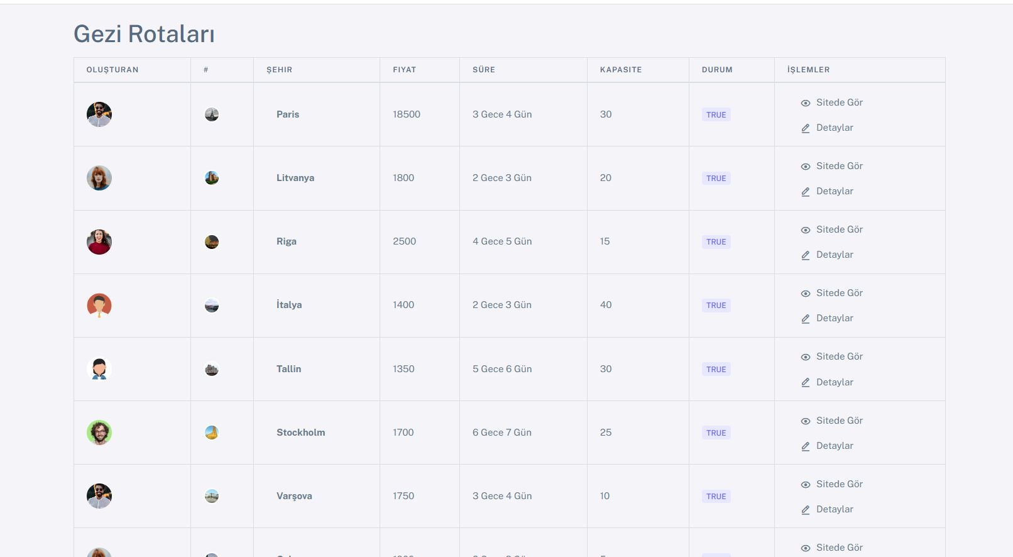Open Detaylar for Tallin route
Image resolution: width=1013 pixels, height=557 pixels.
835,382
